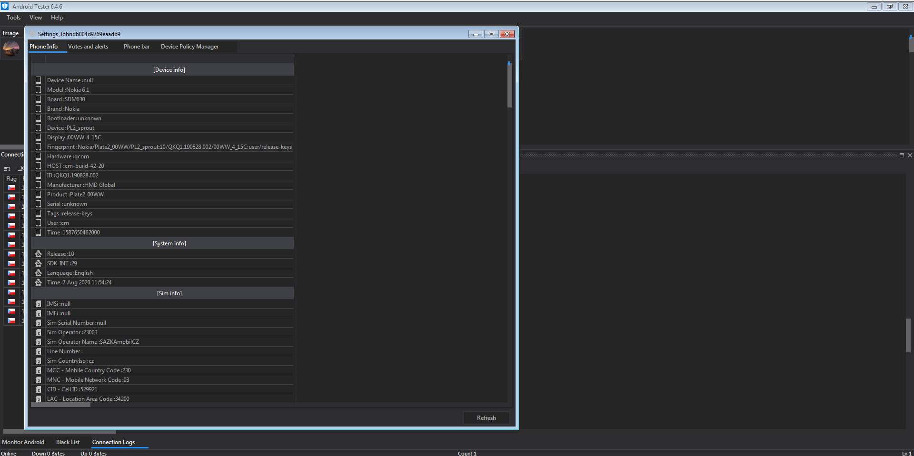Click the phone icon beside Manufacturer :HMD Global
This screenshot has height=456, width=914.
(39, 185)
